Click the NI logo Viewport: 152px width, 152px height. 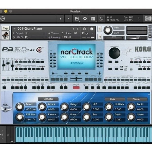tap(148, 18)
